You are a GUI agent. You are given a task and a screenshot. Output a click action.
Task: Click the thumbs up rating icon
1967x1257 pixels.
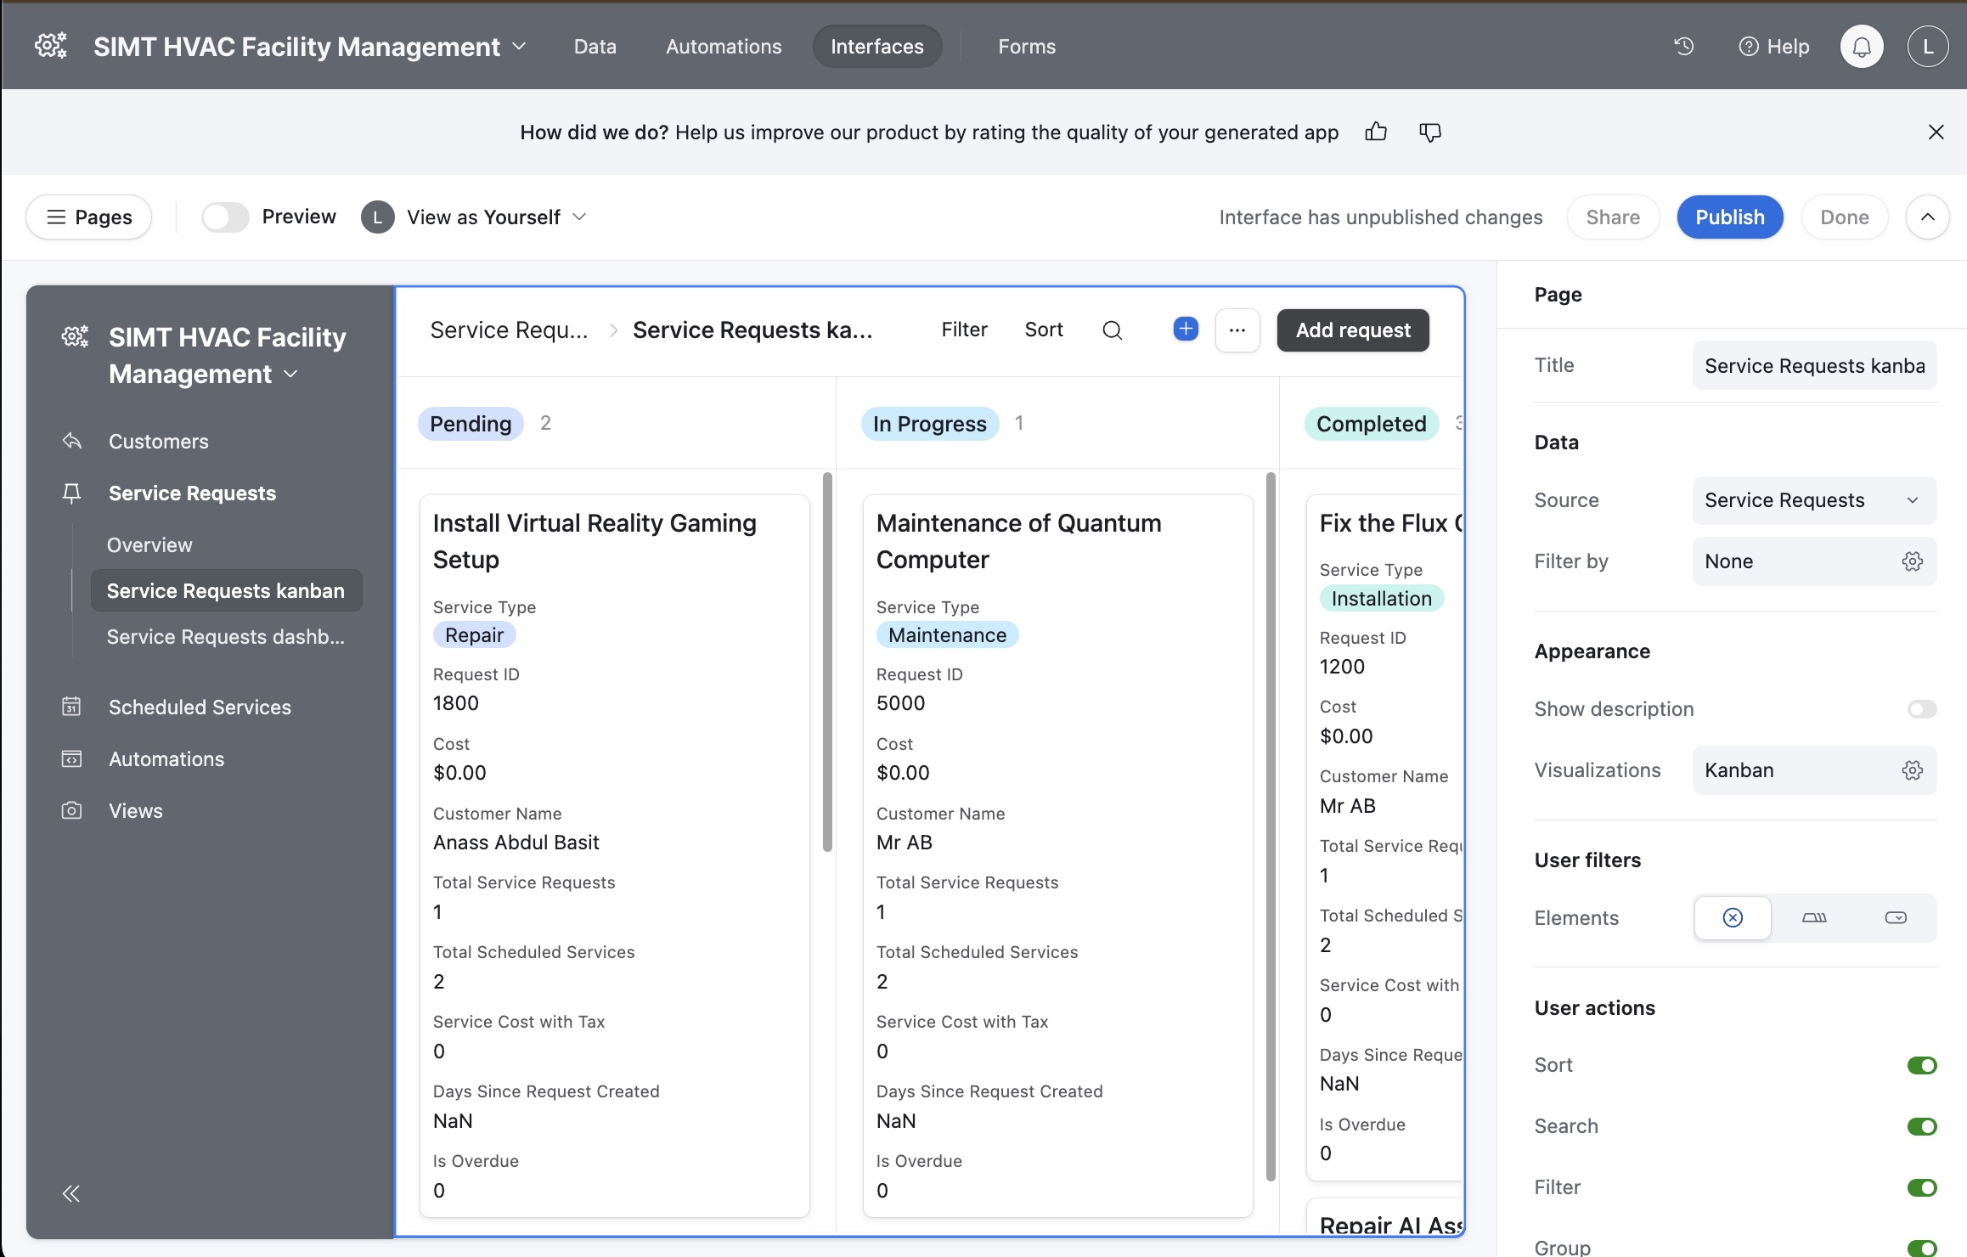[x=1376, y=132]
